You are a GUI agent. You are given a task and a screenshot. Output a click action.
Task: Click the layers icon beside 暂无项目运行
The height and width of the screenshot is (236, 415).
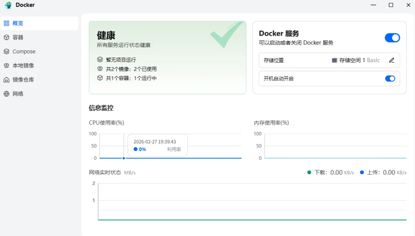click(x=100, y=59)
